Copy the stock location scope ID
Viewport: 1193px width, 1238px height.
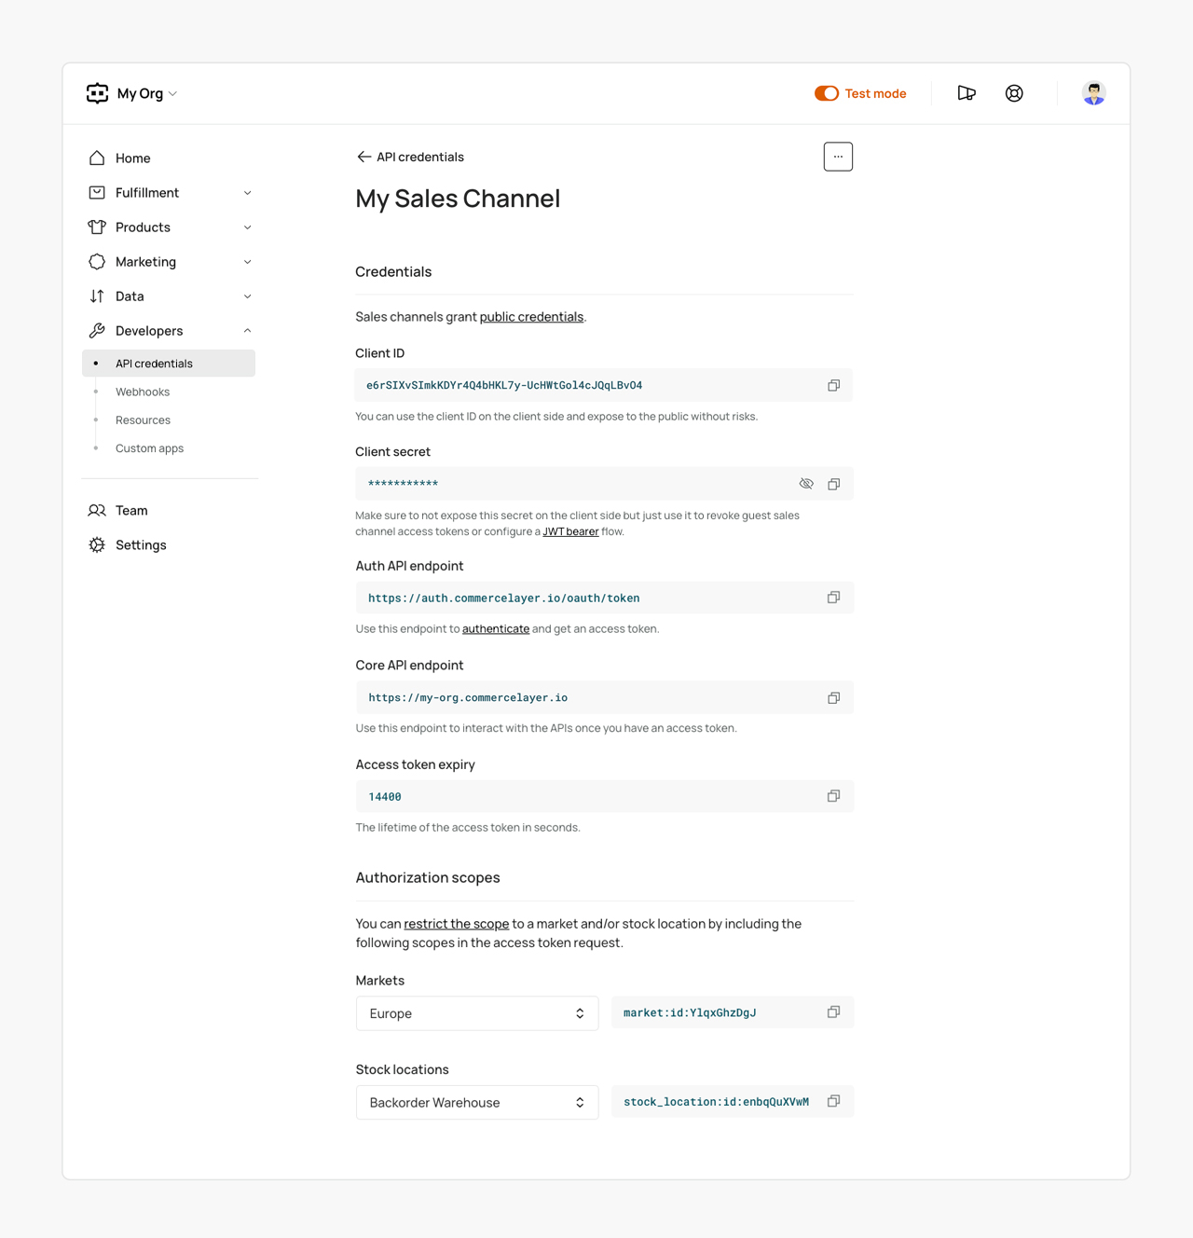tap(833, 1101)
